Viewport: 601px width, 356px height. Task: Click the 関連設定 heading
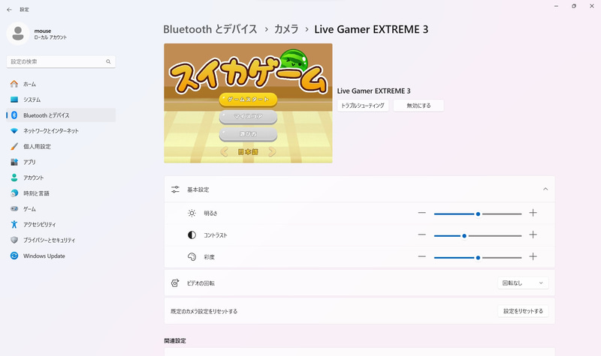pyautogui.click(x=175, y=341)
